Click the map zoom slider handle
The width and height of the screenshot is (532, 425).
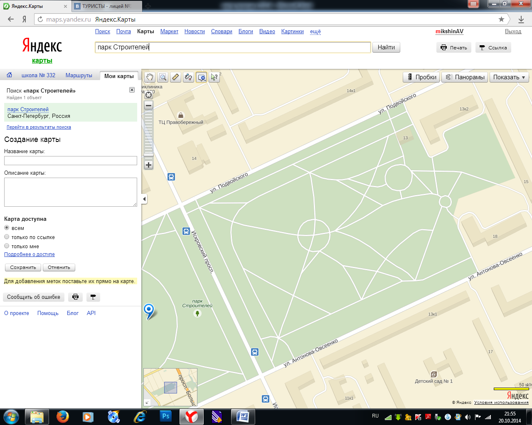(x=148, y=155)
